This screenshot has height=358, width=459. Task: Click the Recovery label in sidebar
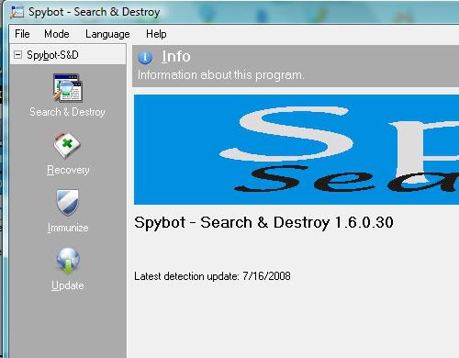(68, 170)
